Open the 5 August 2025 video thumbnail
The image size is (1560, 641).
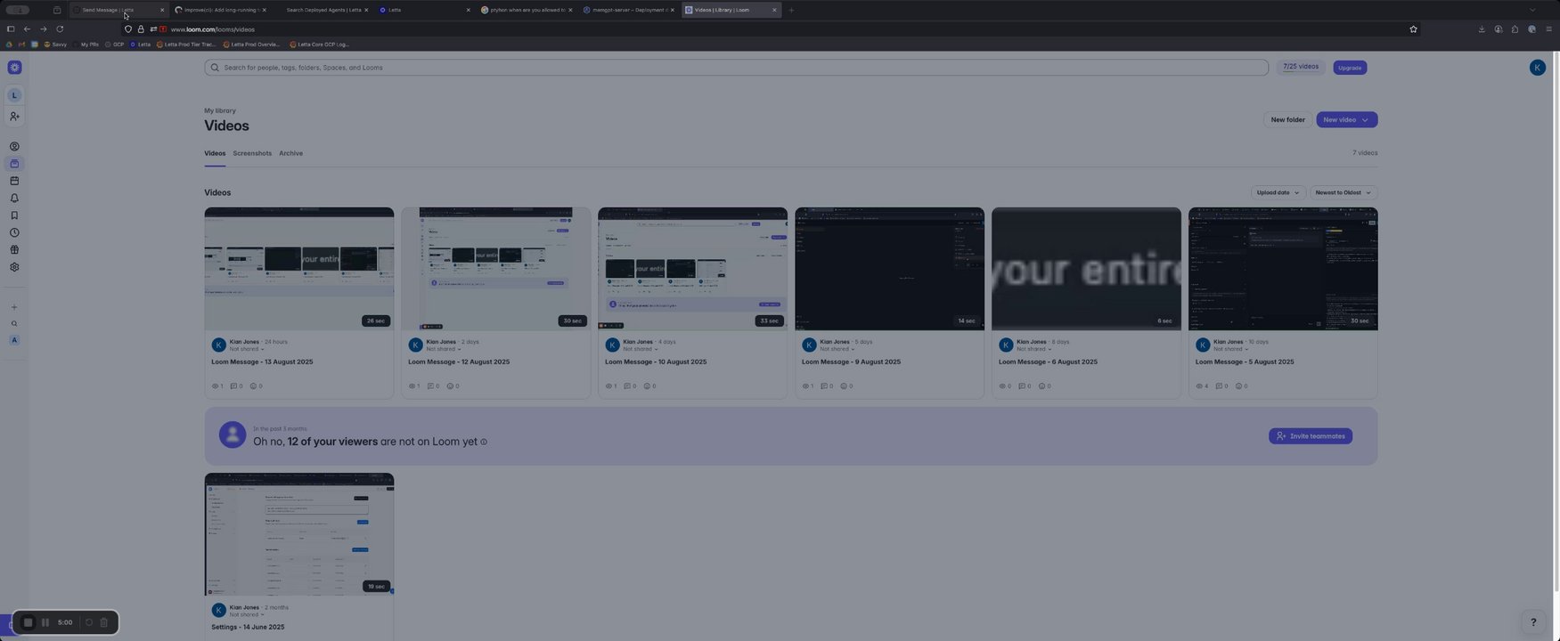point(1283,269)
